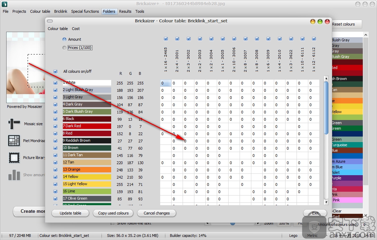The image size is (377, 240).
Task: Click the Piet Mondriaan grid icon
Action: (x=14, y=141)
